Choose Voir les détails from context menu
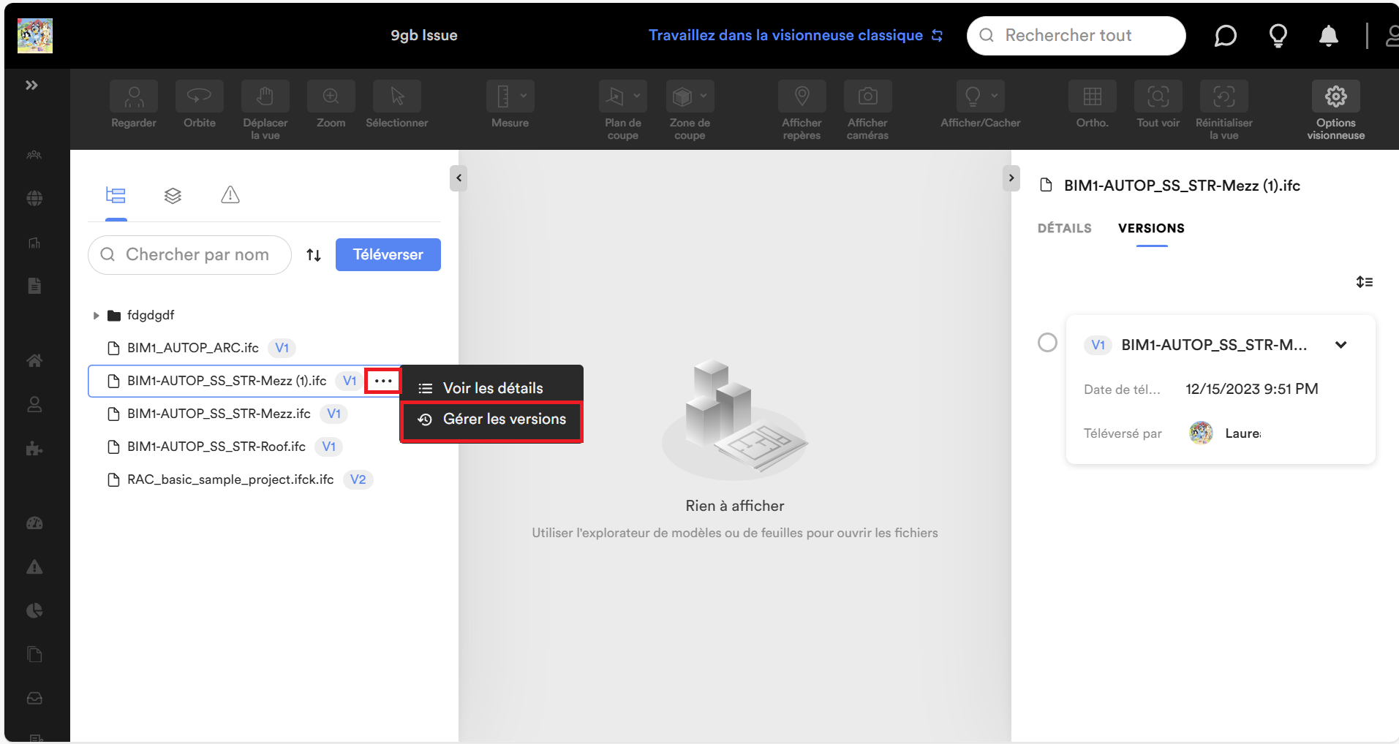 pos(491,388)
